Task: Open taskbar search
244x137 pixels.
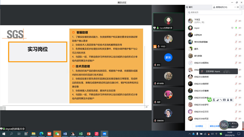Action: 11,134
